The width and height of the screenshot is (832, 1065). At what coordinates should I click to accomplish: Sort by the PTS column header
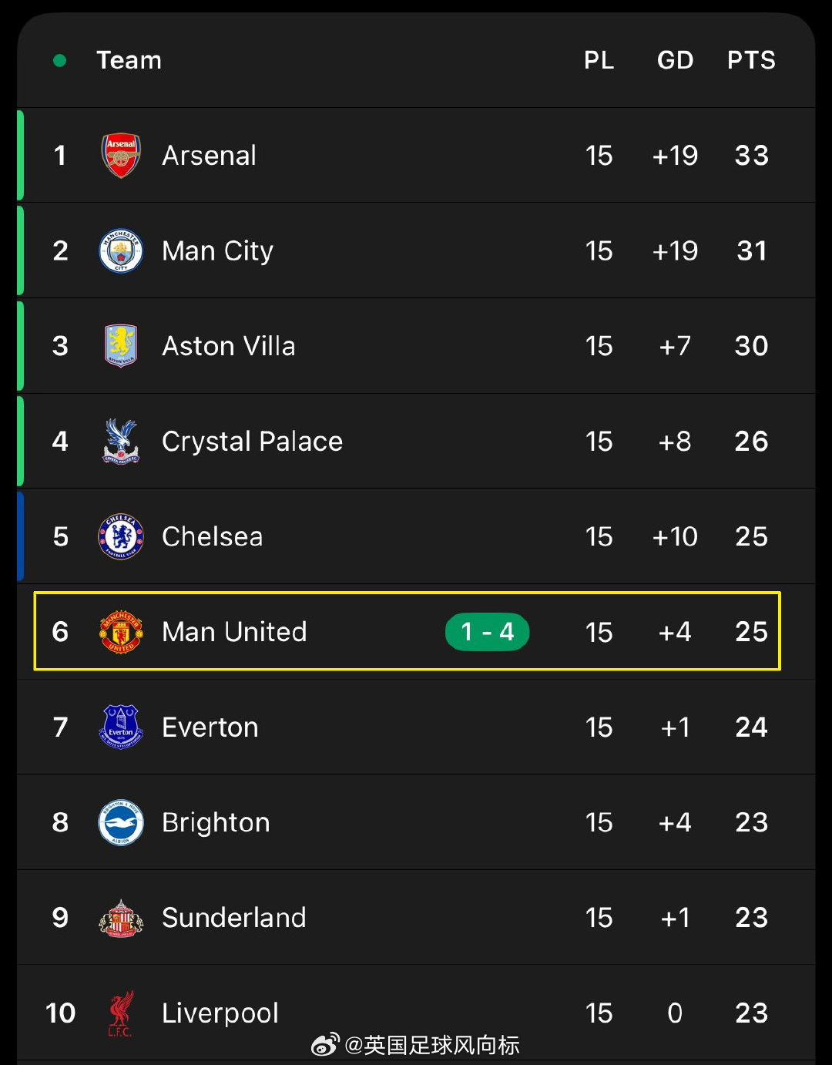pyautogui.click(x=751, y=60)
